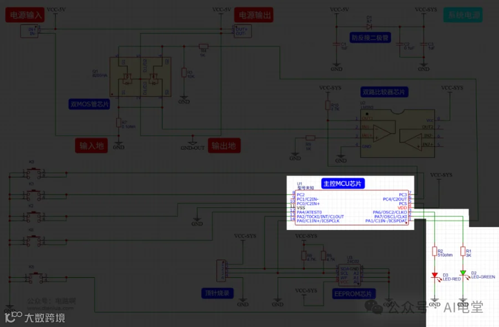Click the 主控MCU芯片 blue label
The width and height of the screenshot is (499, 327).
click(x=343, y=183)
